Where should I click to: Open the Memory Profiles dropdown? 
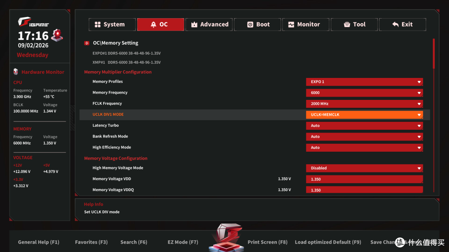click(364, 82)
